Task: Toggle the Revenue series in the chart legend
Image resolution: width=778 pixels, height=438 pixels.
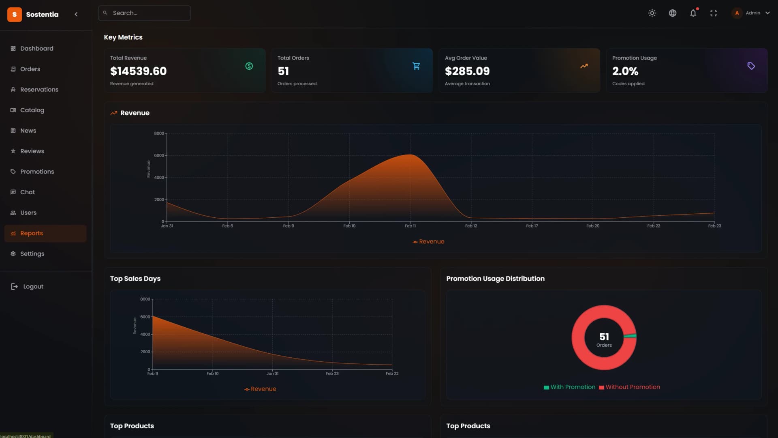Action: [428, 241]
